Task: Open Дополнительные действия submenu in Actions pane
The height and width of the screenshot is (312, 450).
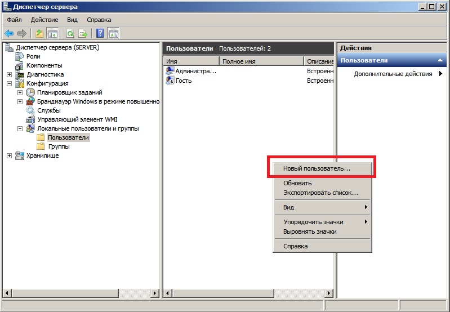Action: click(x=393, y=74)
